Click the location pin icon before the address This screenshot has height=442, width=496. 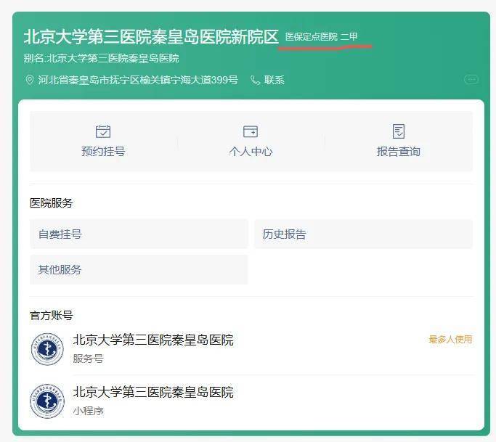(30, 80)
